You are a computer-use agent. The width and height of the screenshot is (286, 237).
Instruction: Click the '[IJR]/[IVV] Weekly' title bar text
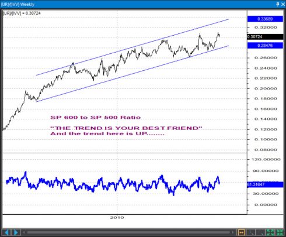18,4
